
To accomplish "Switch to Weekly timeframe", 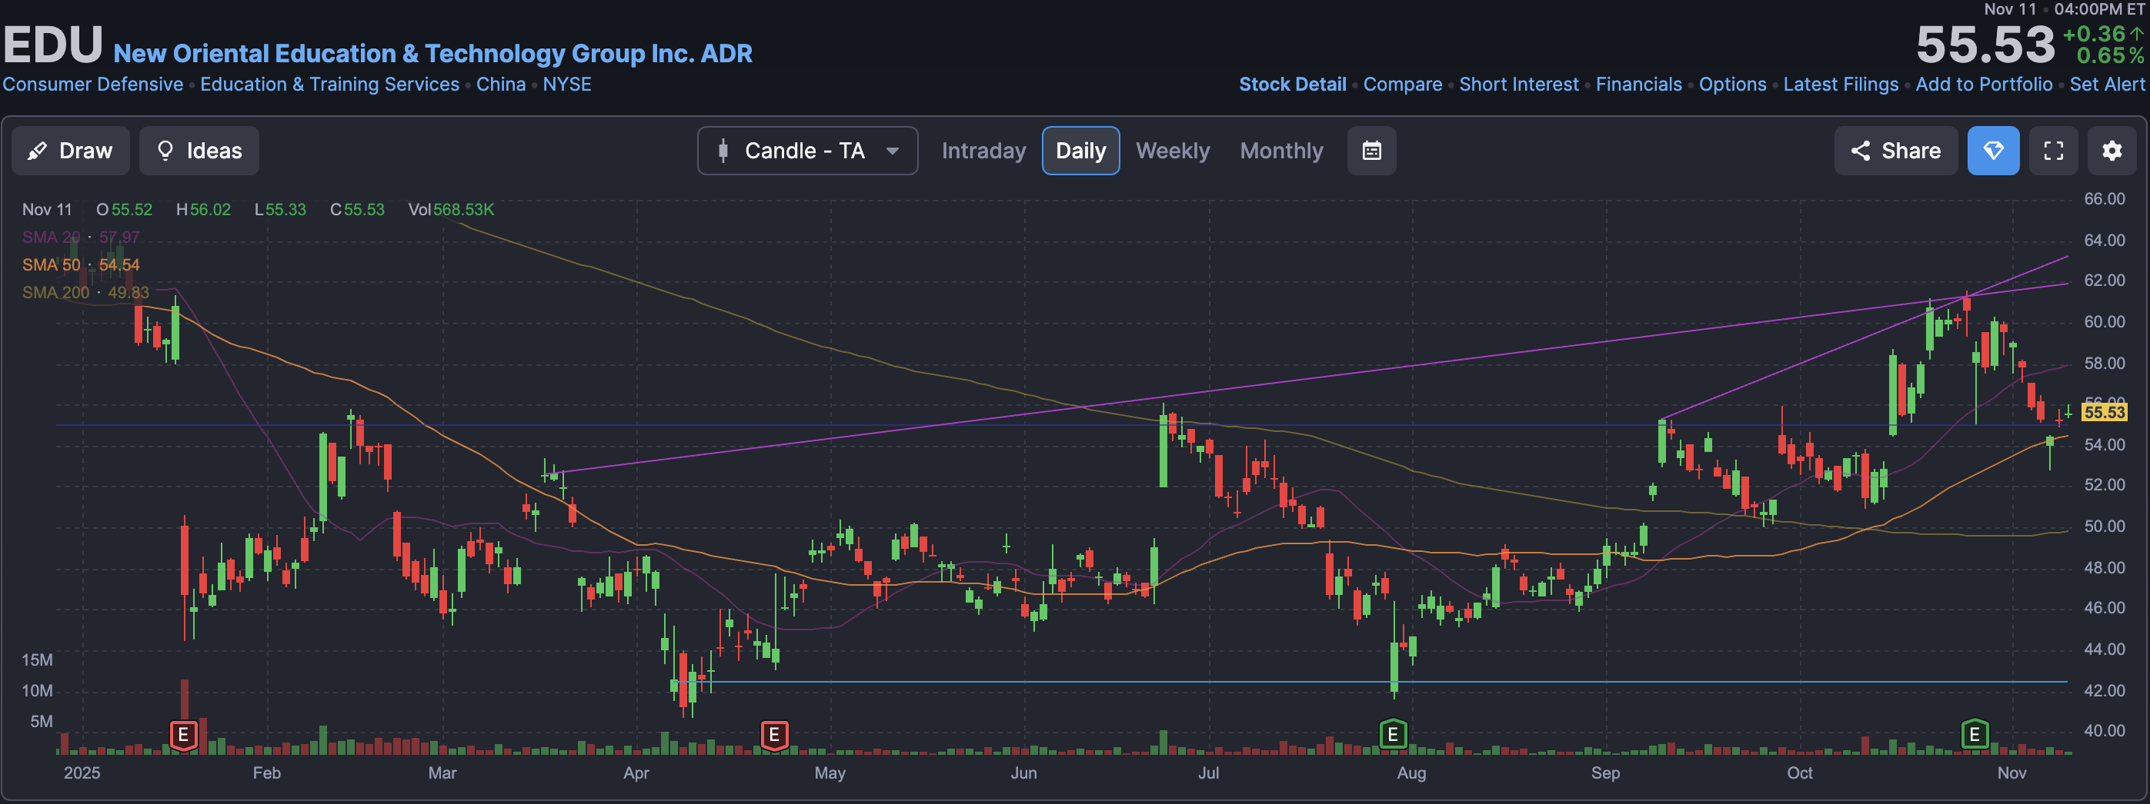I will coord(1172,150).
